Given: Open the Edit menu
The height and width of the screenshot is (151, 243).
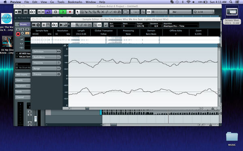Looking at the screenshot, I should [35, 2].
